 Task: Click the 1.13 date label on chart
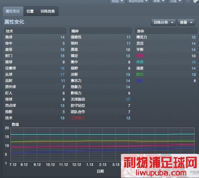tap(90, 165)
